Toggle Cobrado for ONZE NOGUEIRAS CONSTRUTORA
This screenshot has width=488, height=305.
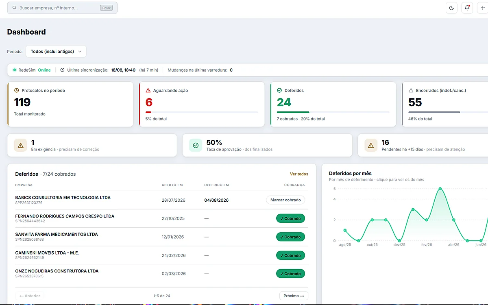290,274
